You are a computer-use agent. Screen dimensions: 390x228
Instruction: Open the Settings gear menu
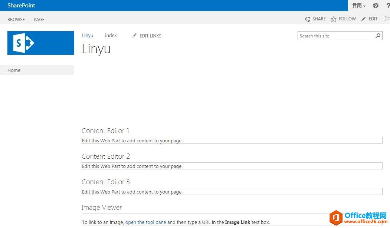pyautogui.click(x=376, y=6)
